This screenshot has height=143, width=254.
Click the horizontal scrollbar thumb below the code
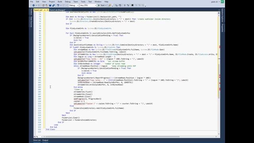pos(112,137)
